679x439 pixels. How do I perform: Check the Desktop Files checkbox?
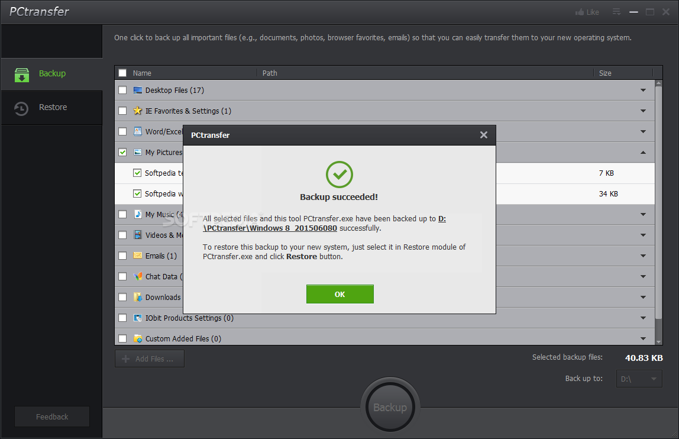(122, 90)
